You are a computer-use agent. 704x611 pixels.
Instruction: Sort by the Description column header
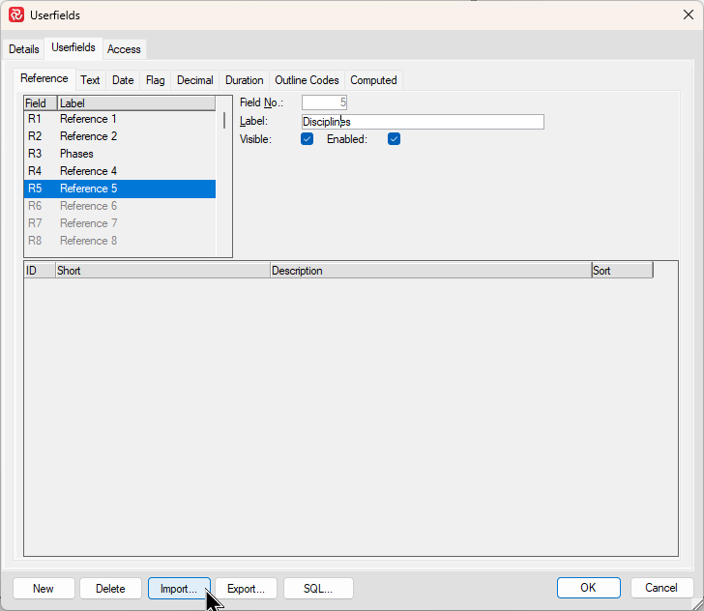point(430,271)
